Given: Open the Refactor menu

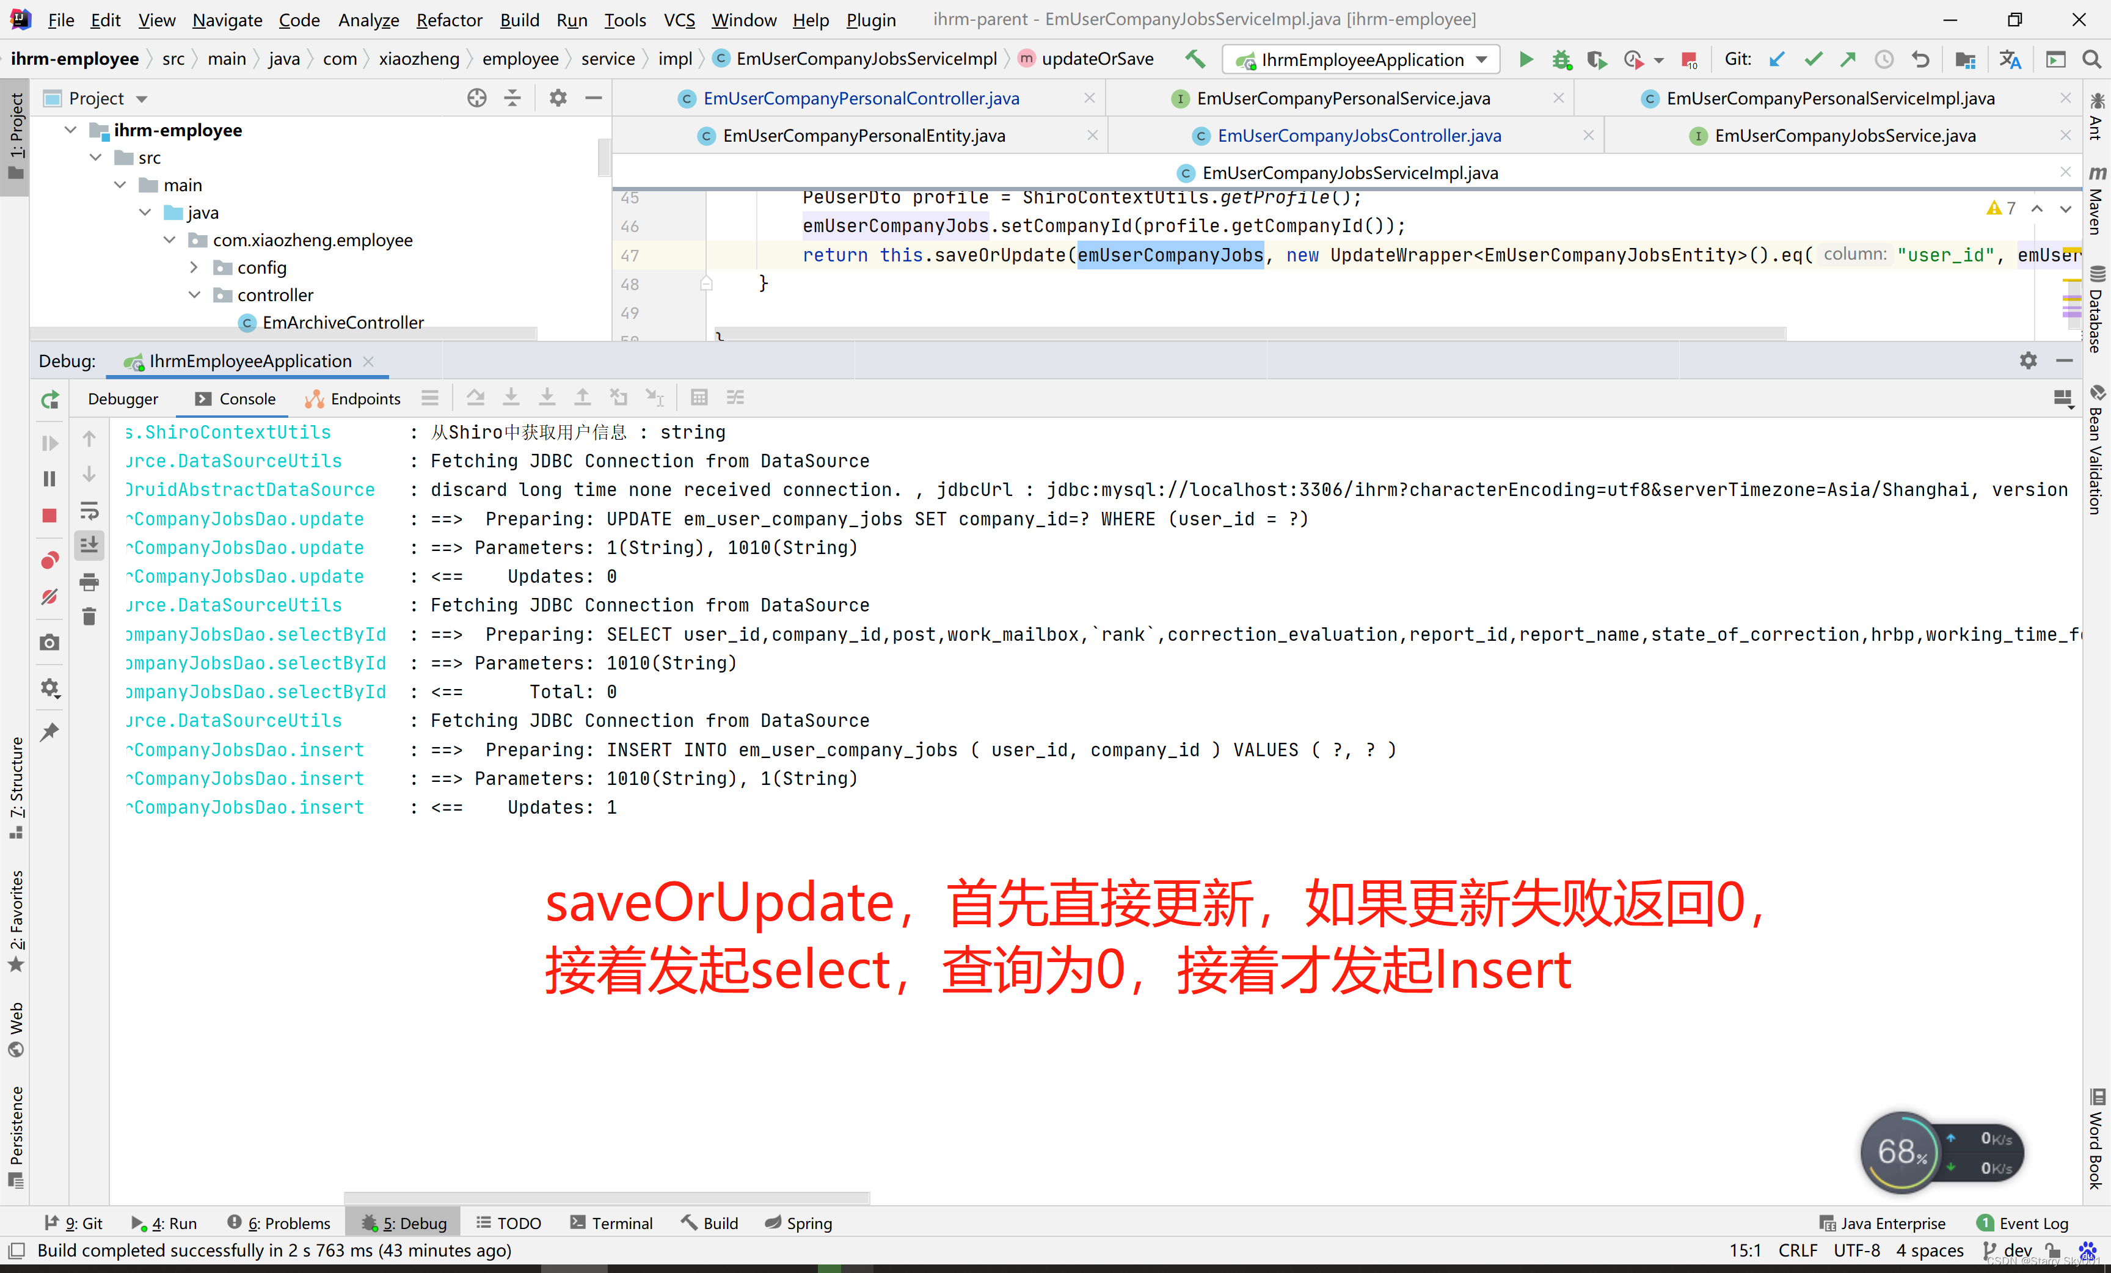Looking at the screenshot, I should click(x=449, y=19).
